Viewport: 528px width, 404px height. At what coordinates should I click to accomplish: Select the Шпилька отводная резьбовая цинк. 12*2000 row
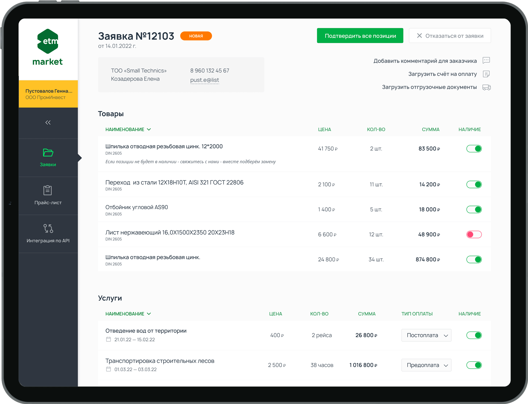click(294, 154)
